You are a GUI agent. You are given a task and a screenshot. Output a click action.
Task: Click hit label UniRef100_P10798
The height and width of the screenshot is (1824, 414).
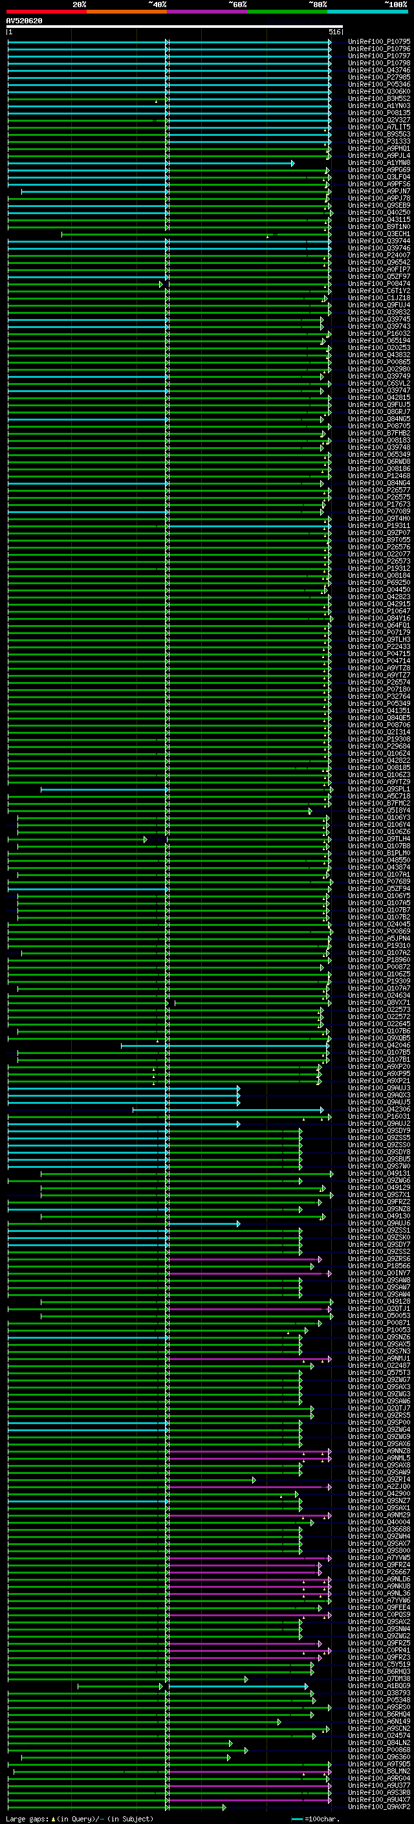(379, 63)
